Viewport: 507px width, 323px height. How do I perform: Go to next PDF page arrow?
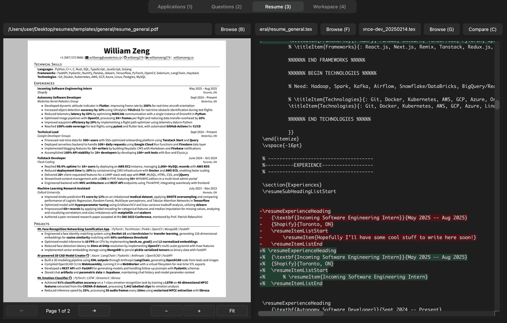(x=94, y=311)
